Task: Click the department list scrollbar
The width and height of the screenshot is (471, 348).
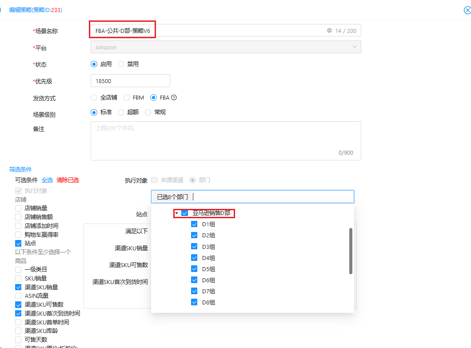Action: click(351, 251)
